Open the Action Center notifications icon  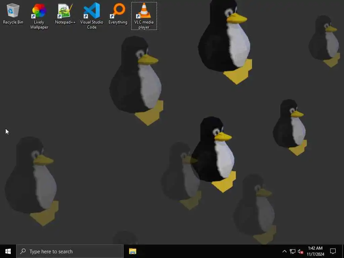[333, 251]
